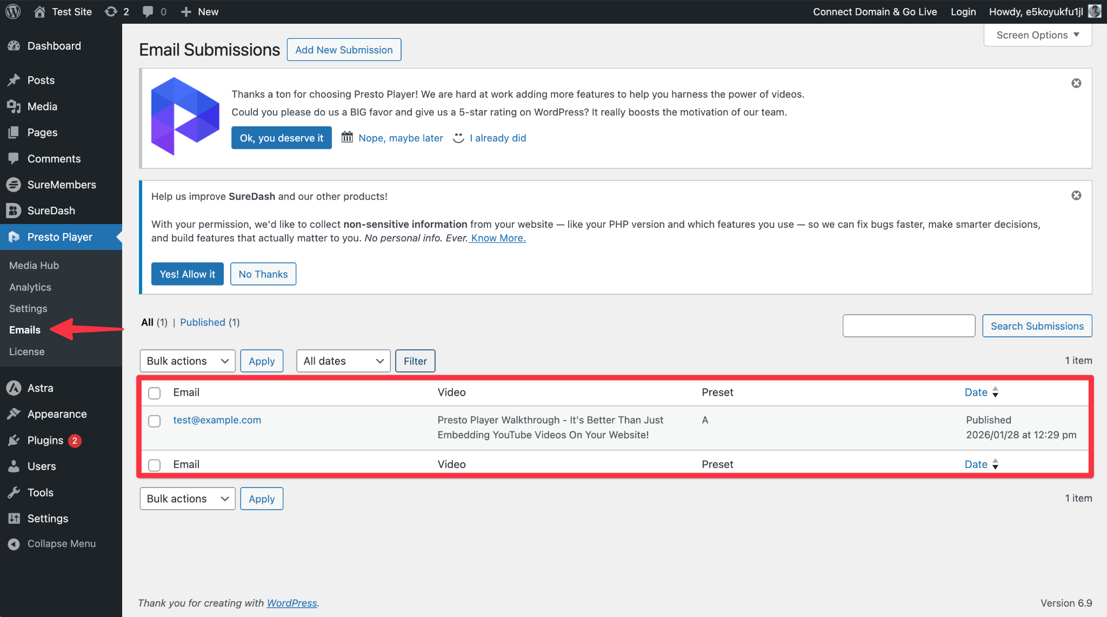
Task: Click the Plugins icon in sidebar
Action: tap(14, 440)
